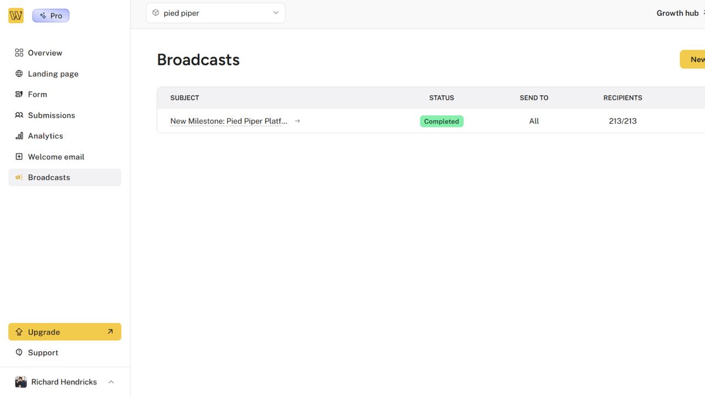The width and height of the screenshot is (705, 397).
Task: Click Growth hub in the top bar
Action: tap(677, 13)
